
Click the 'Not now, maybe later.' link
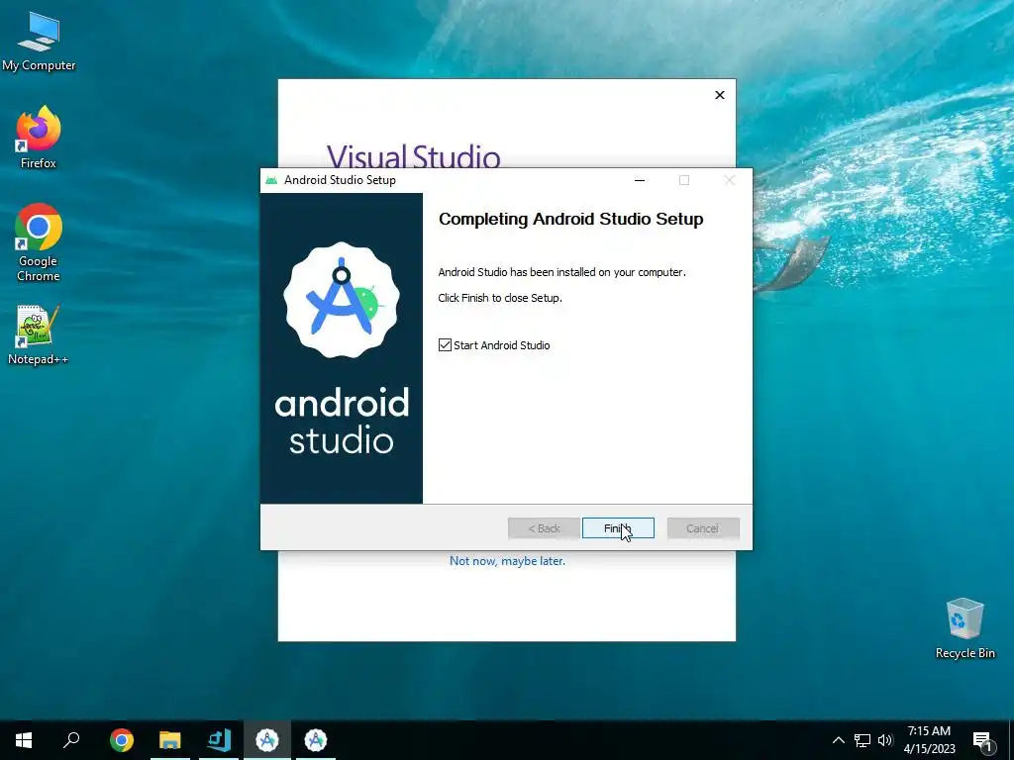click(x=507, y=561)
